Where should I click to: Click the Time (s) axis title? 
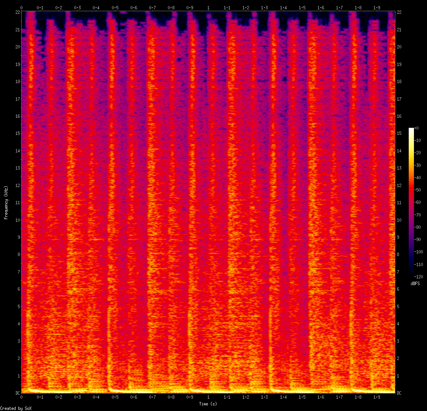click(x=208, y=404)
